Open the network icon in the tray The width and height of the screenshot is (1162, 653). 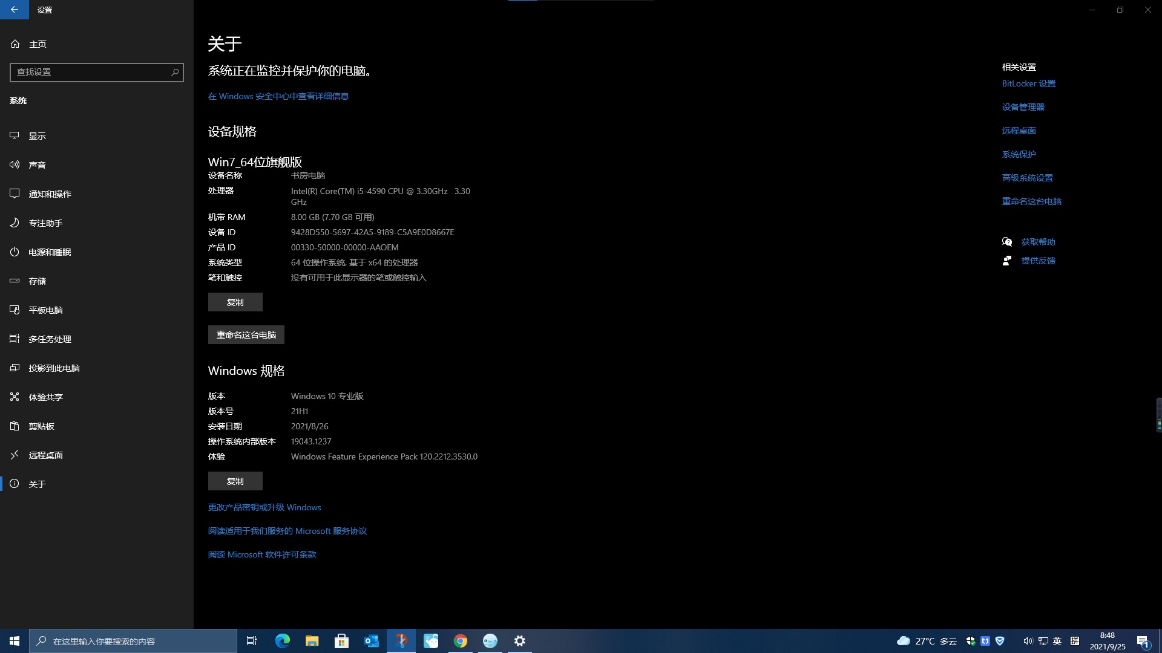[x=1043, y=641]
